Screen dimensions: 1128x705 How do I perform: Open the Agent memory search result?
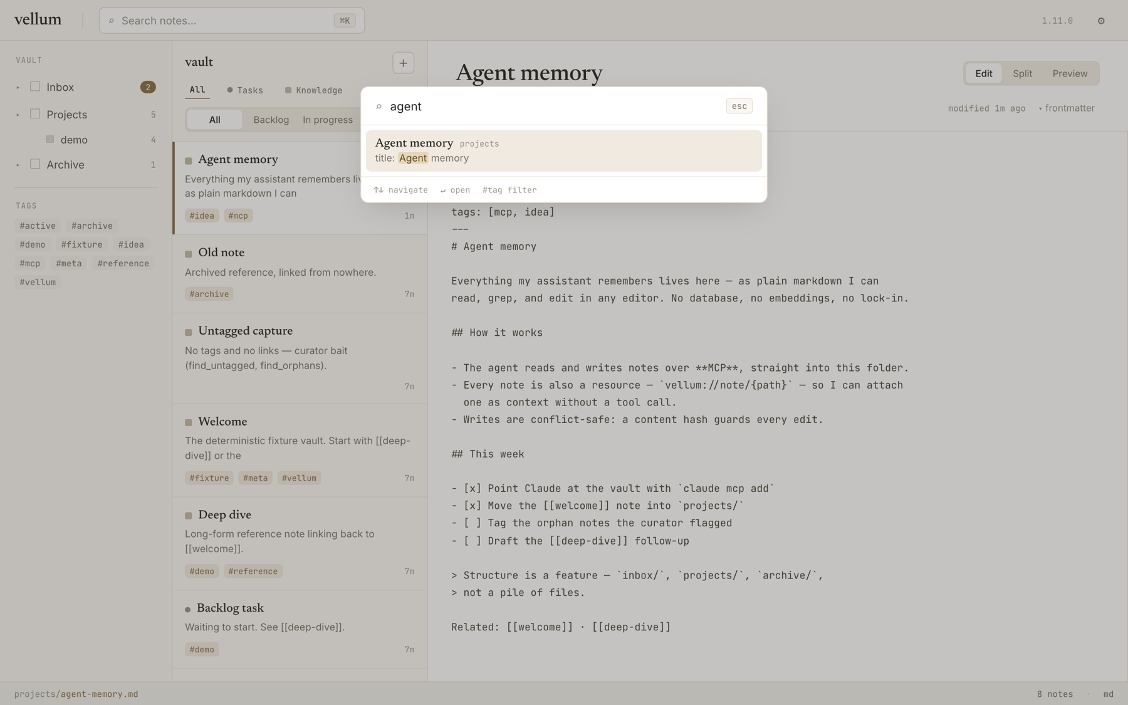(x=563, y=150)
